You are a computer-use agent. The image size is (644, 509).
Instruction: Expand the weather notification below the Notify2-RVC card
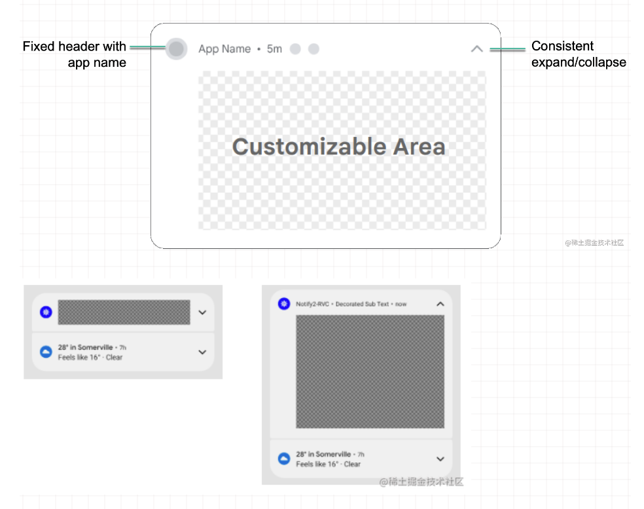440,459
